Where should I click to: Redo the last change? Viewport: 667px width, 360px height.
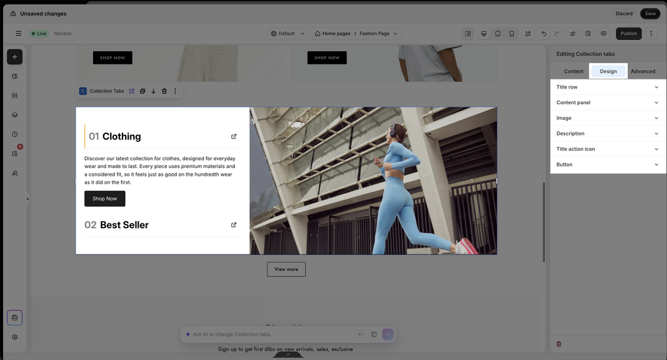pyautogui.click(x=556, y=34)
